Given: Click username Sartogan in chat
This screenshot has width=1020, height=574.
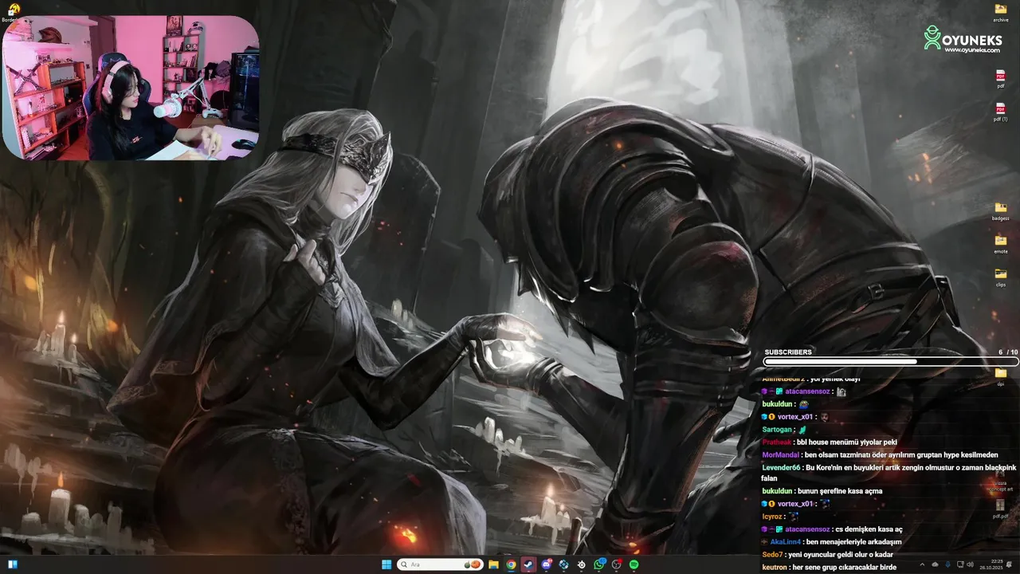Looking at the screenshot, I should 778,429.
